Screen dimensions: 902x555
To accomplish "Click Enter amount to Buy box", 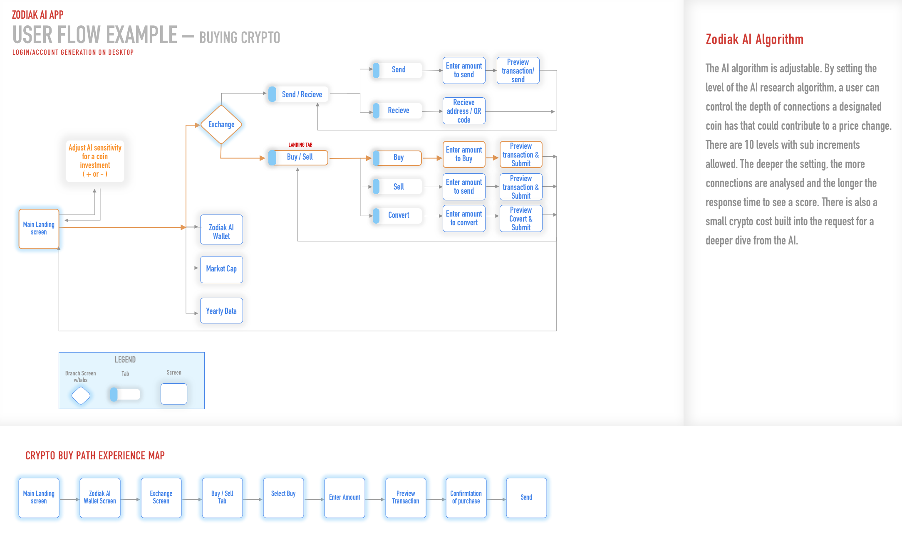I will pos(464,154).
